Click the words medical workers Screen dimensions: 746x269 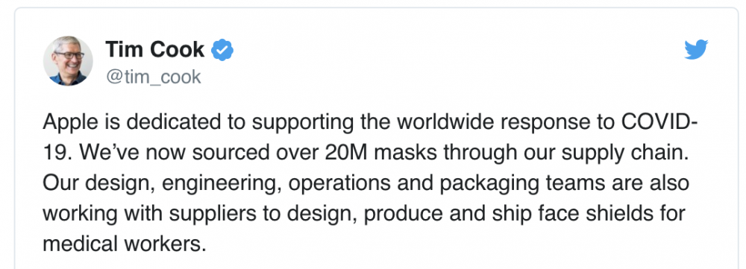coord(125,244)
